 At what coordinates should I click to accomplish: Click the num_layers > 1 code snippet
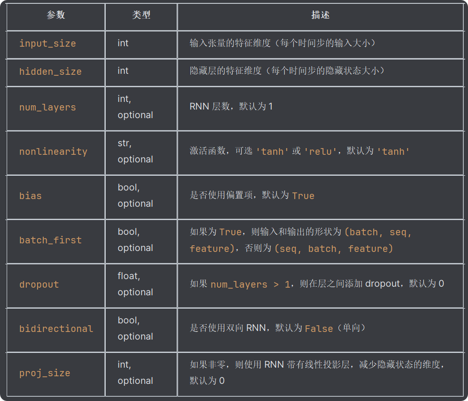250,284
